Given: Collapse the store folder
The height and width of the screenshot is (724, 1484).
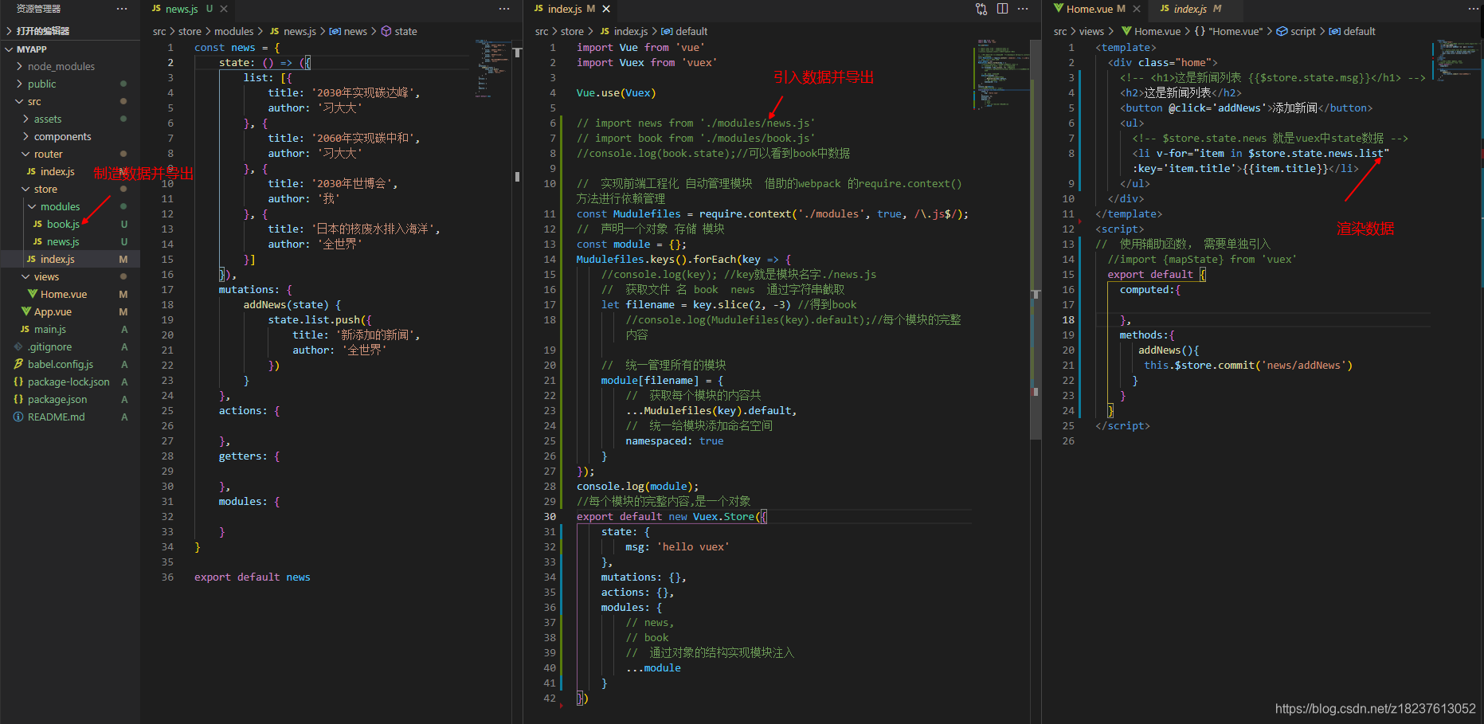Looking at the screenshot, I should (x=45, y=189).
